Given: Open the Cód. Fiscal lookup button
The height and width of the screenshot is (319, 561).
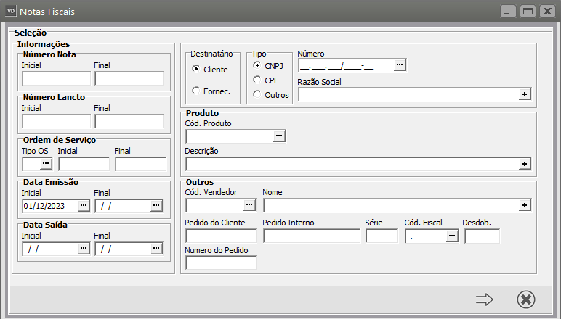Looking at the screenshot, I should pyautogui.click(x=451, y=236).
